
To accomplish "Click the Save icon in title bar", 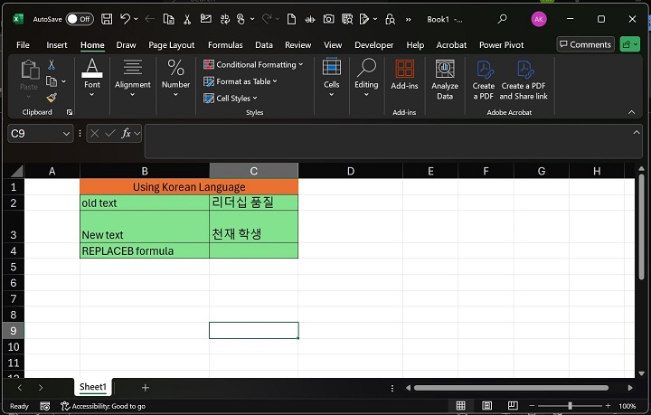I will point(107,19).
